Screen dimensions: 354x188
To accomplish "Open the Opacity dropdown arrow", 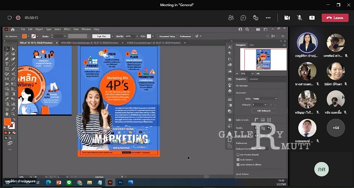I will click(x=137, y=36).
